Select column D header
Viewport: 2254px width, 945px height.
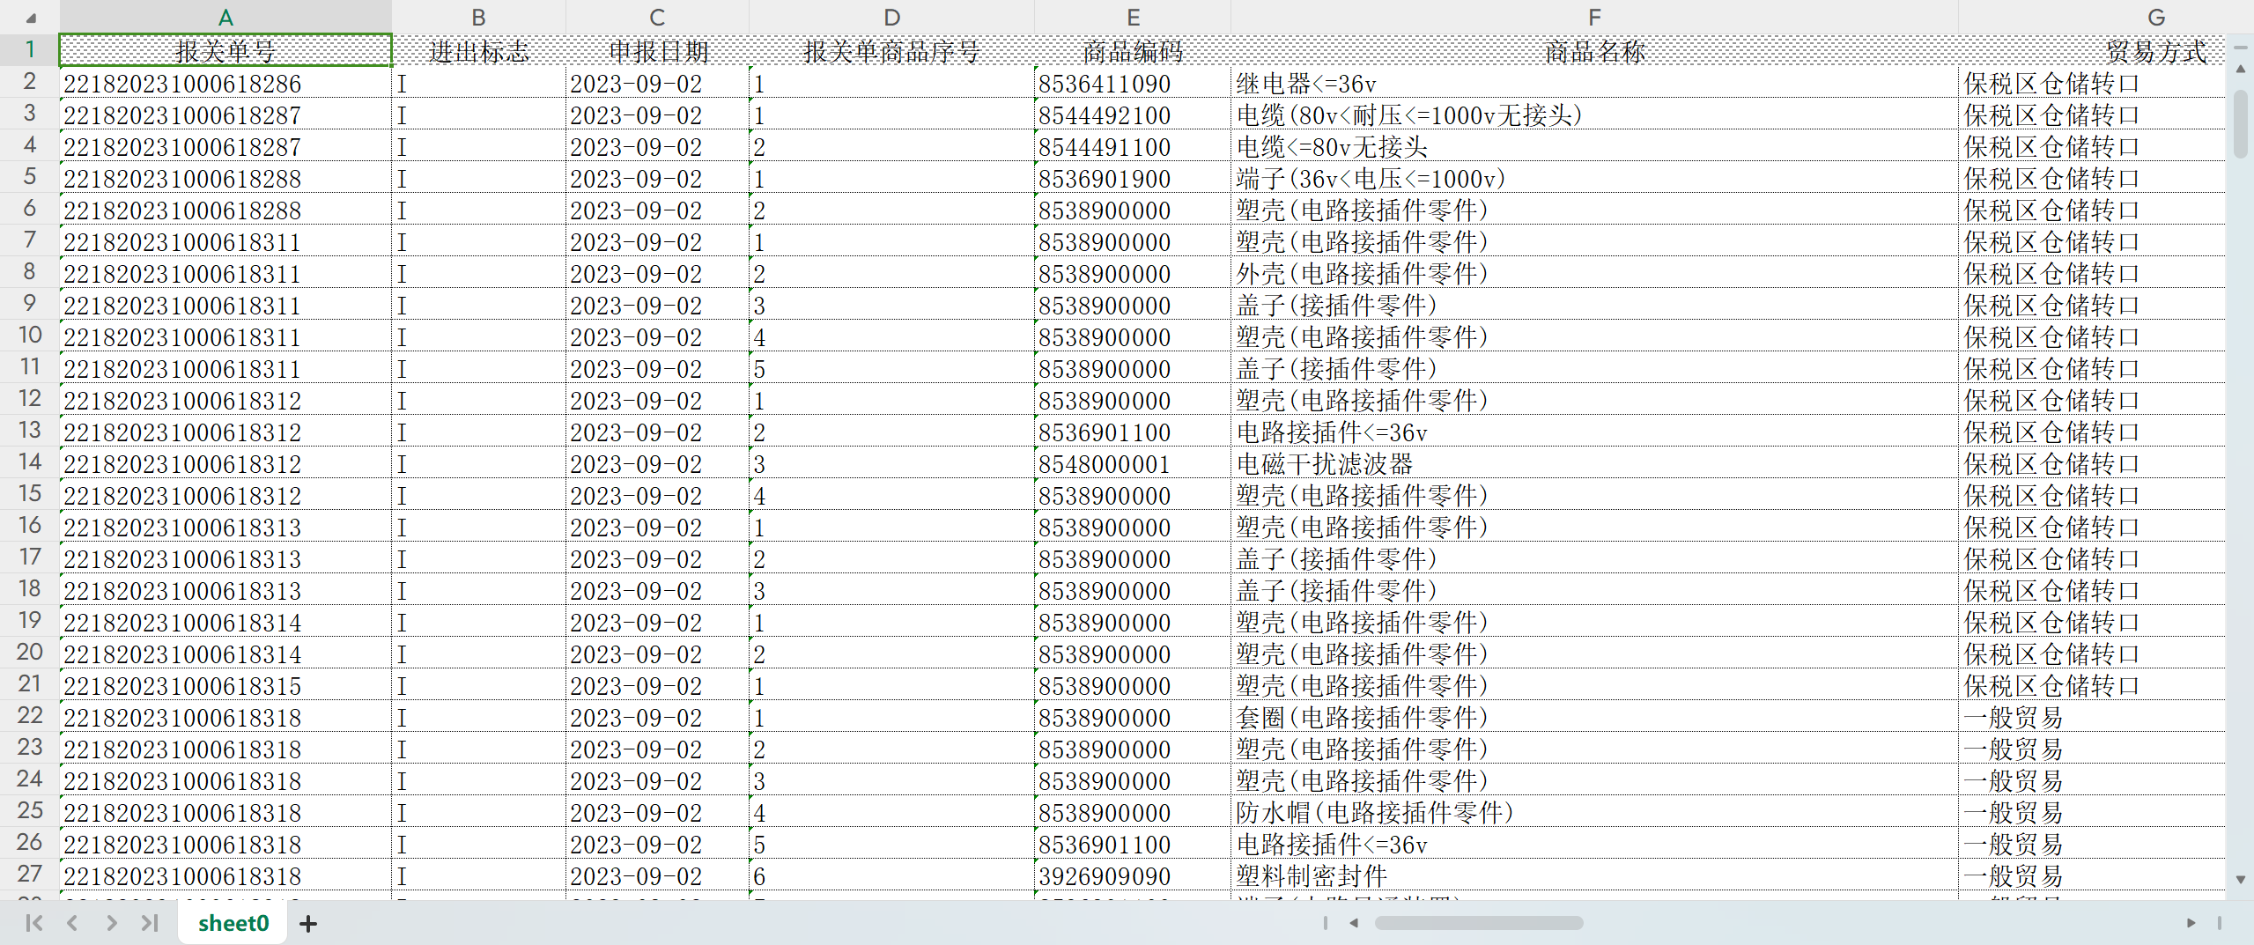pos(891,18)
